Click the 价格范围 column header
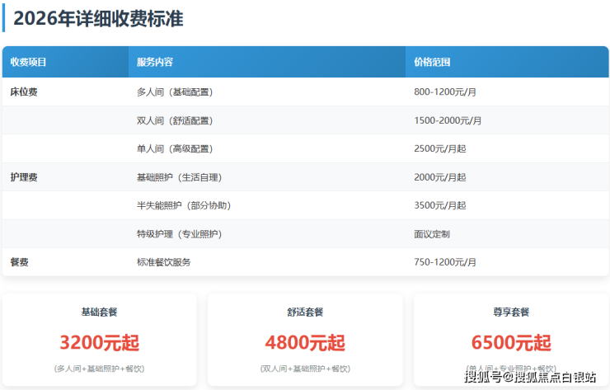Image resolution: width=610 pixels, height=390 pixels. click(x=432, y=63)
